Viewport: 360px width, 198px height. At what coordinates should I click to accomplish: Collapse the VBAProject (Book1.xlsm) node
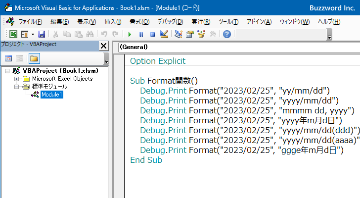click(7, 71)
